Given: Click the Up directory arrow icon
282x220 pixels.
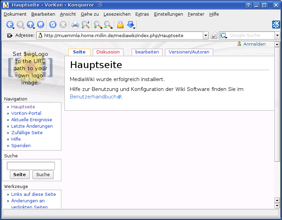Looking at the screenshot, I should tap(30, 25).
